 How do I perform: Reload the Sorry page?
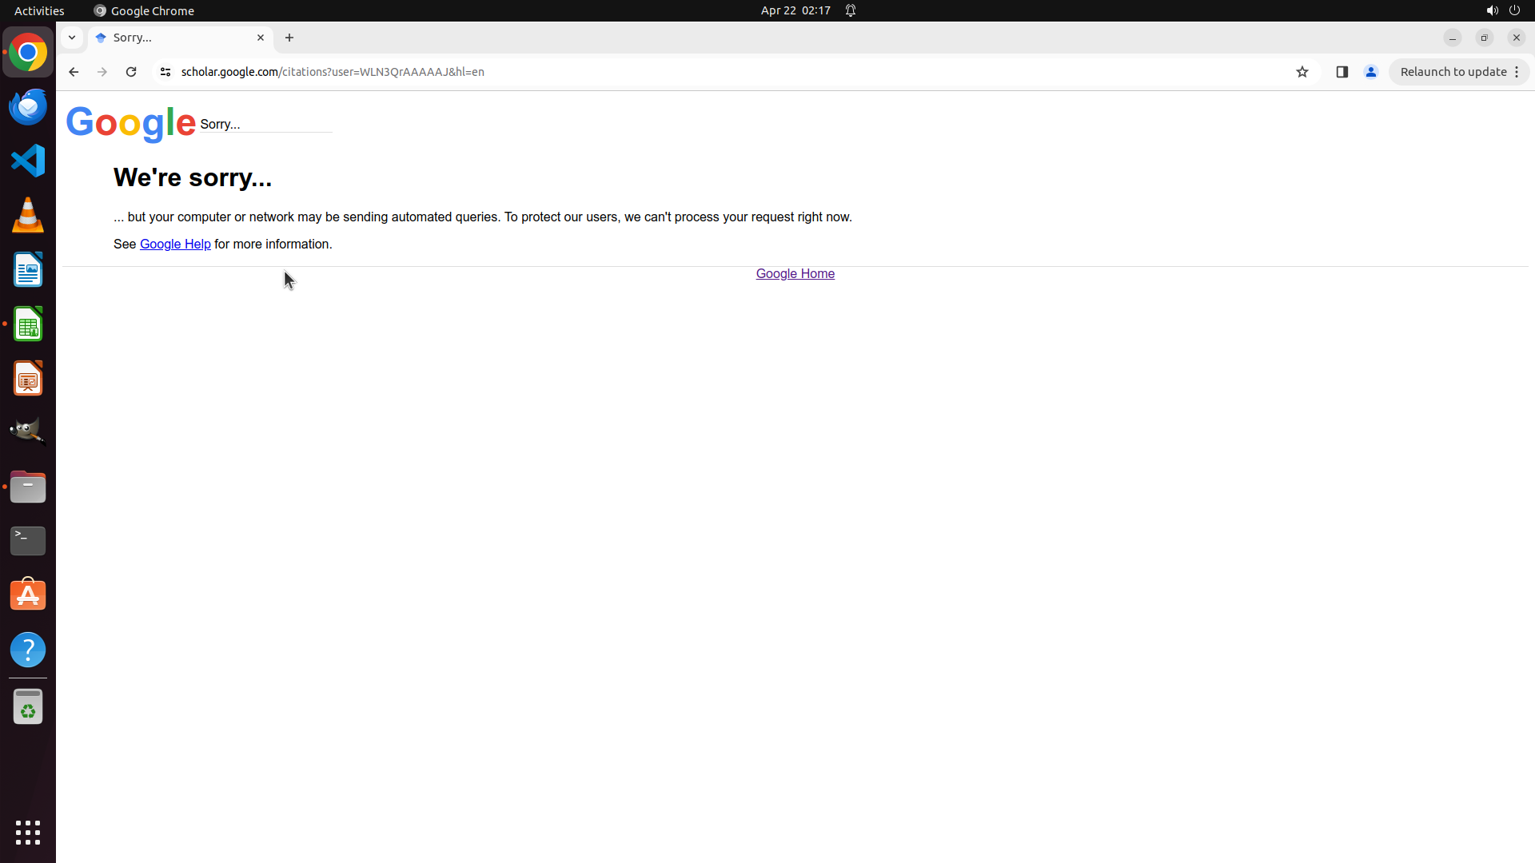tap(131, 72)
